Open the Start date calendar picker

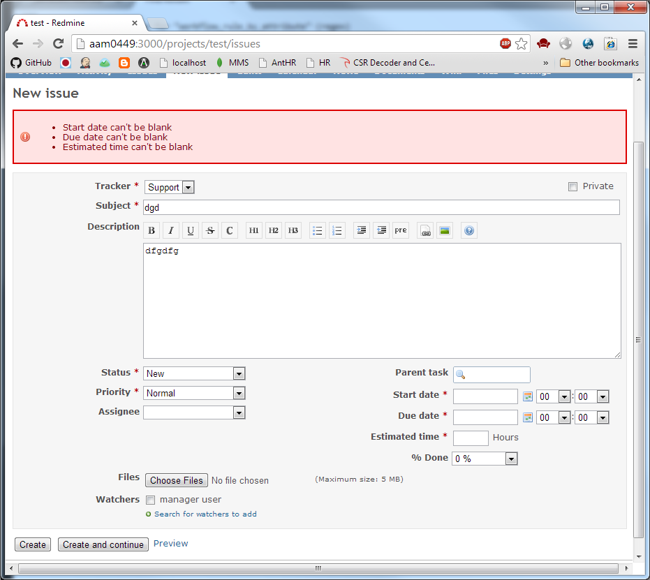[x=528, y=397]
